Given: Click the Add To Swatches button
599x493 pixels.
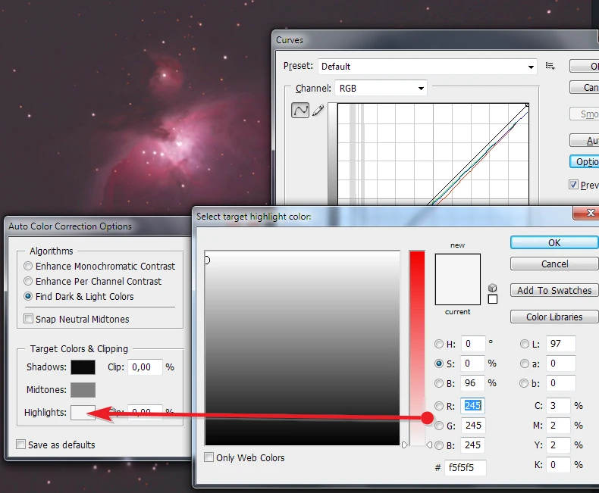Looking at the screenshot, I should pos(554,290).
